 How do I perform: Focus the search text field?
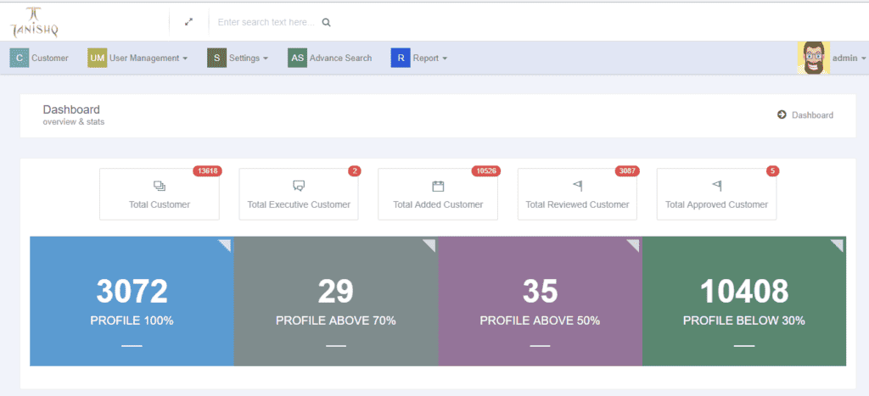(x=266, y=23)
